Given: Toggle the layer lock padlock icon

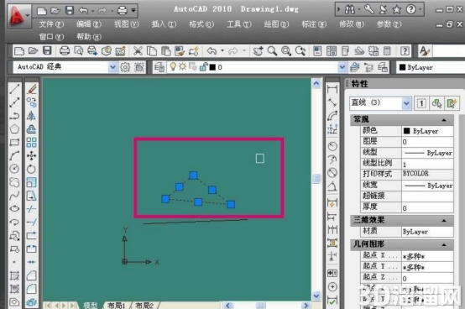Looking at the screenshot, I should [203, 66].
